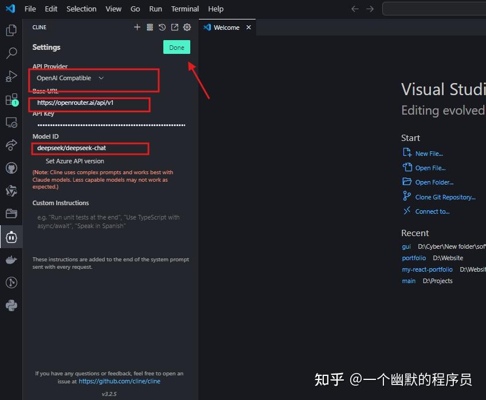View Cline task history
The width and height of the screenshot is (486, 400).
pos(162,27)
